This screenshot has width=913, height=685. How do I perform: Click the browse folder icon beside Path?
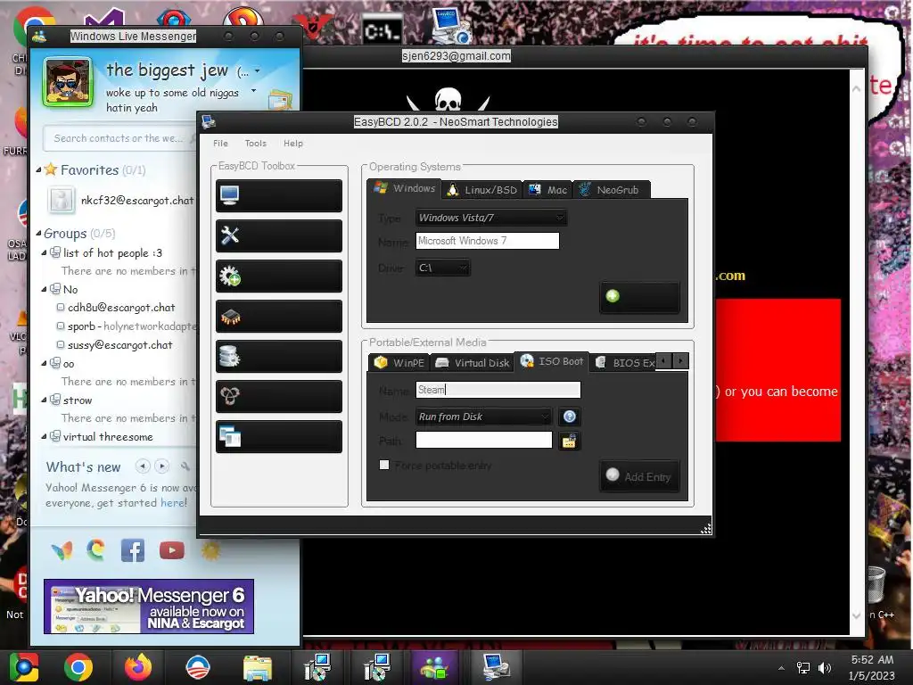(569, 441)
